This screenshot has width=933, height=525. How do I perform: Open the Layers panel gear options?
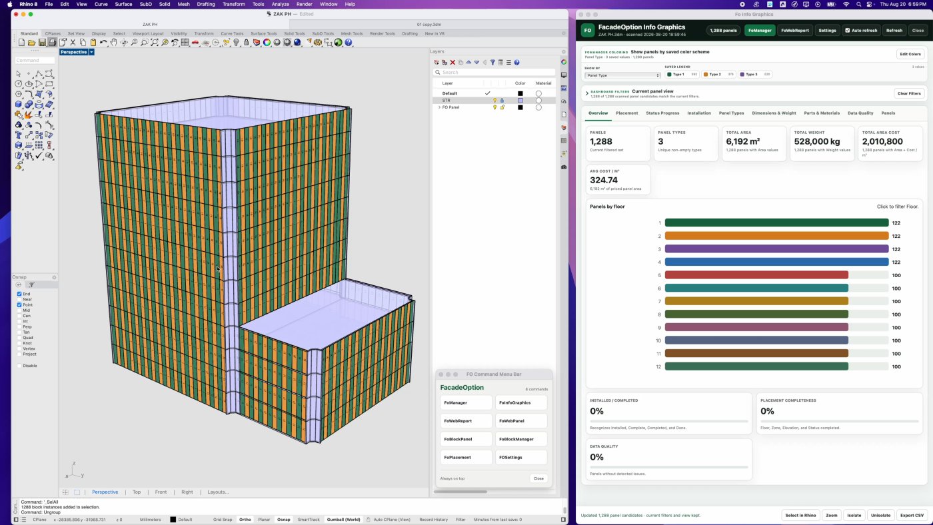(x=564, y=52)
